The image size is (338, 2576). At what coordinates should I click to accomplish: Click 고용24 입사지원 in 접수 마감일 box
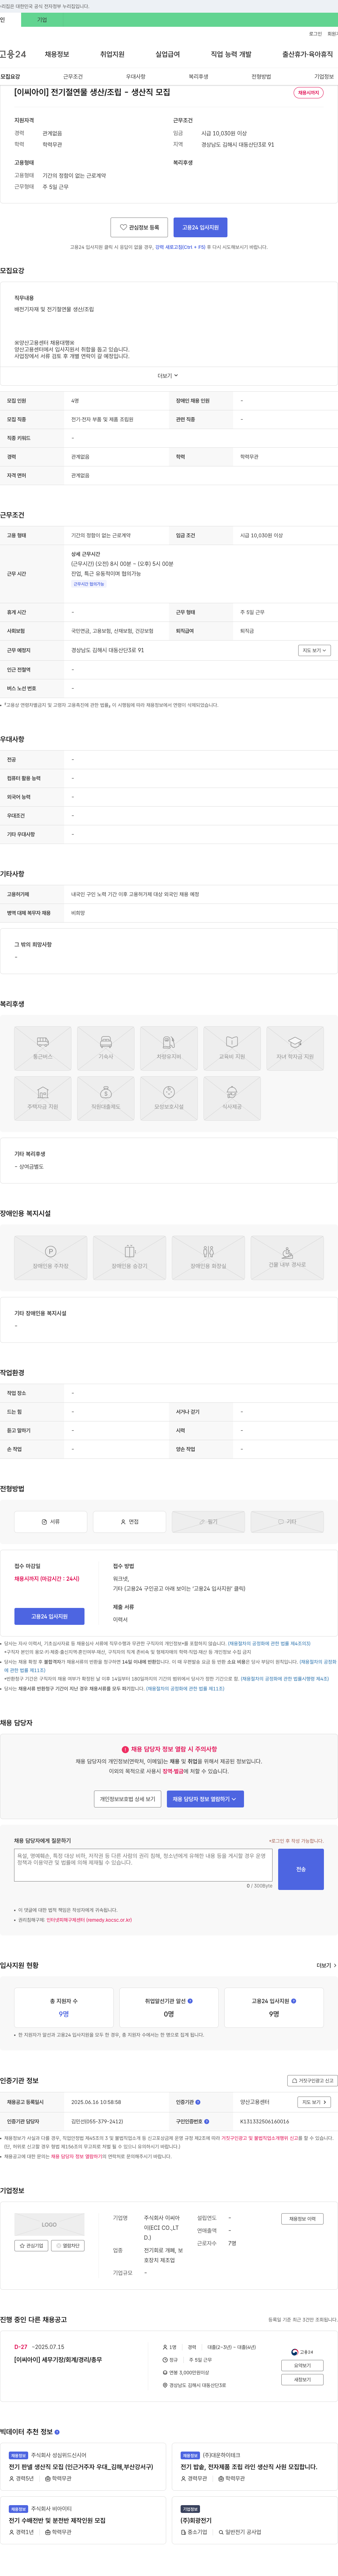tap(49, 1616)
